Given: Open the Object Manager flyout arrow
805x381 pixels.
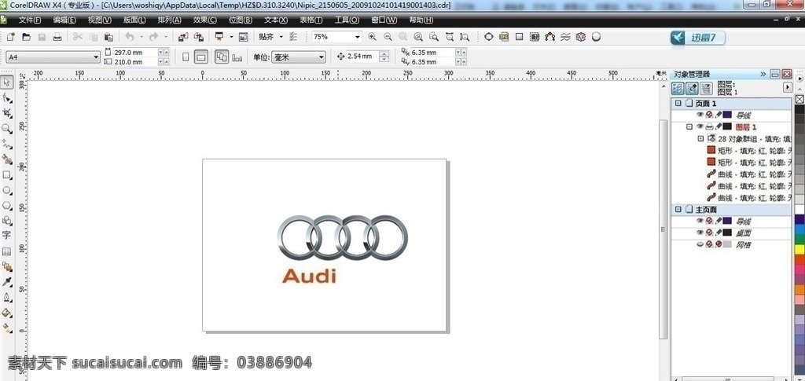Looking at the screenshot, I should click(787, 88).
